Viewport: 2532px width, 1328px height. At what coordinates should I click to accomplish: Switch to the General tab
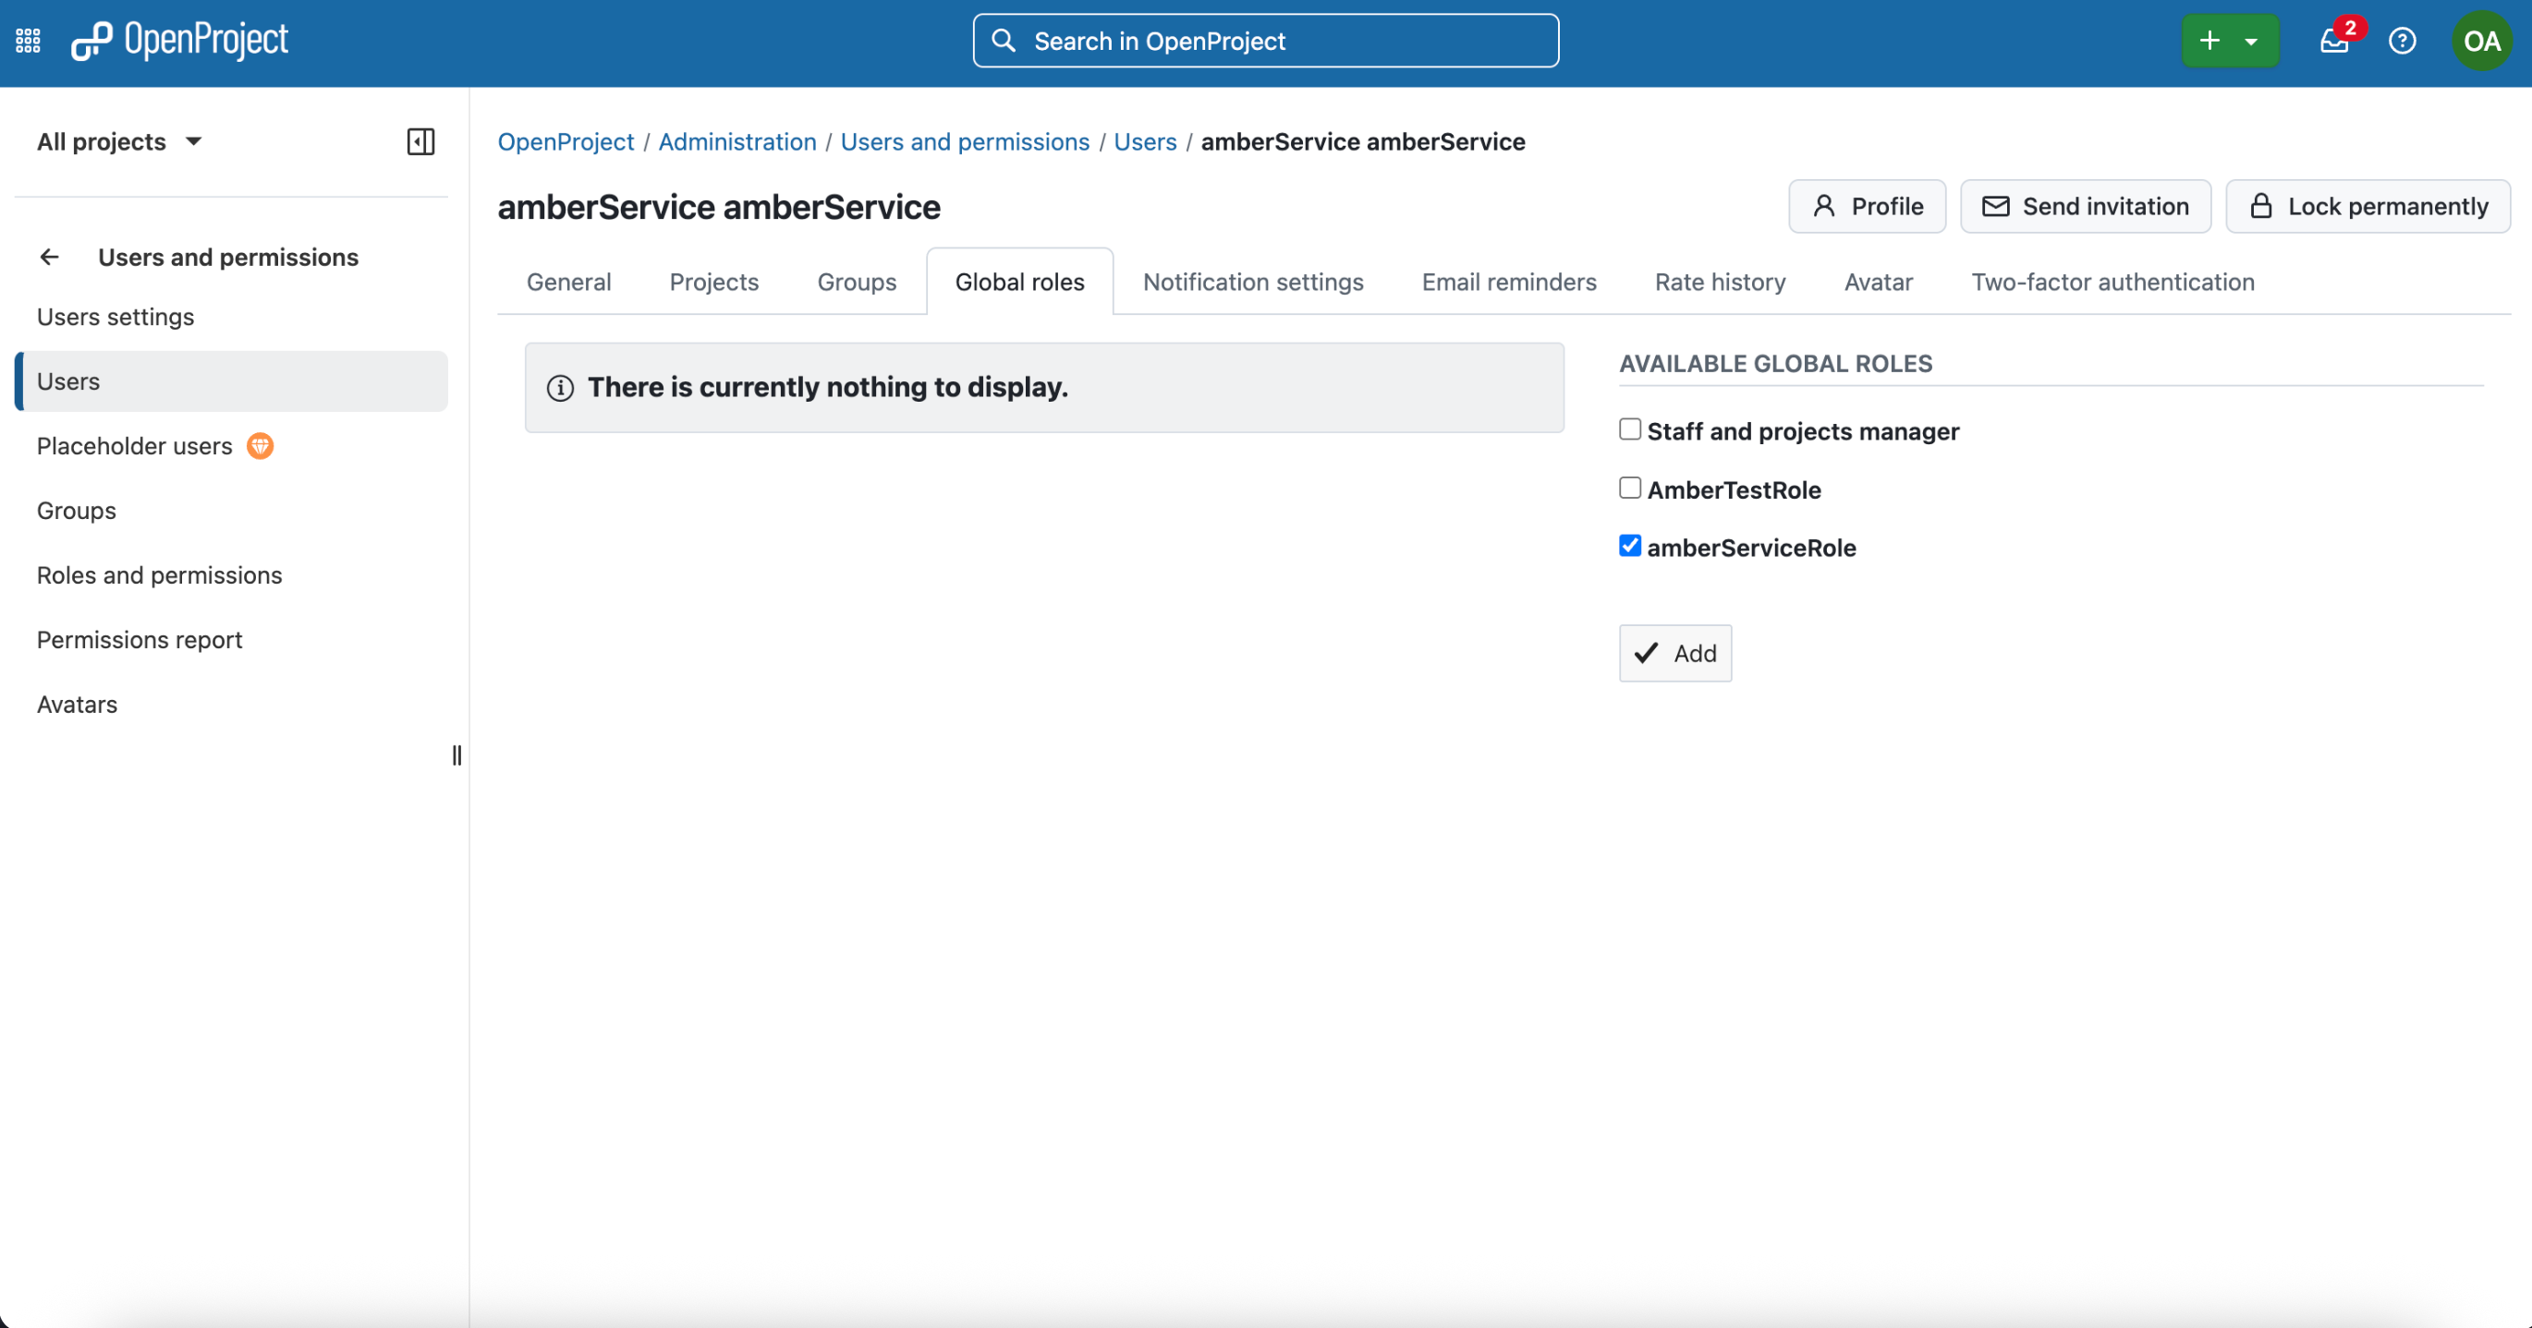pos(568,282)
